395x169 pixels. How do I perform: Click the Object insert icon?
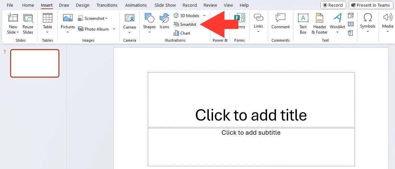tap(350, 33)
